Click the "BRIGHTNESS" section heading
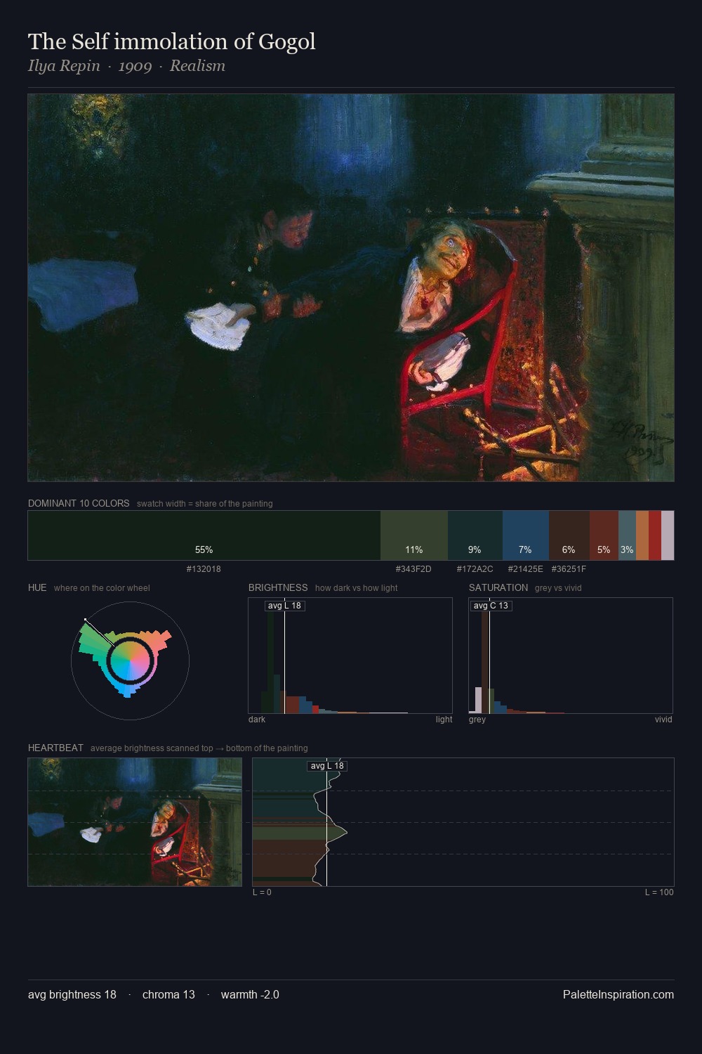702x1054 pixels. [x=278, y=588]
